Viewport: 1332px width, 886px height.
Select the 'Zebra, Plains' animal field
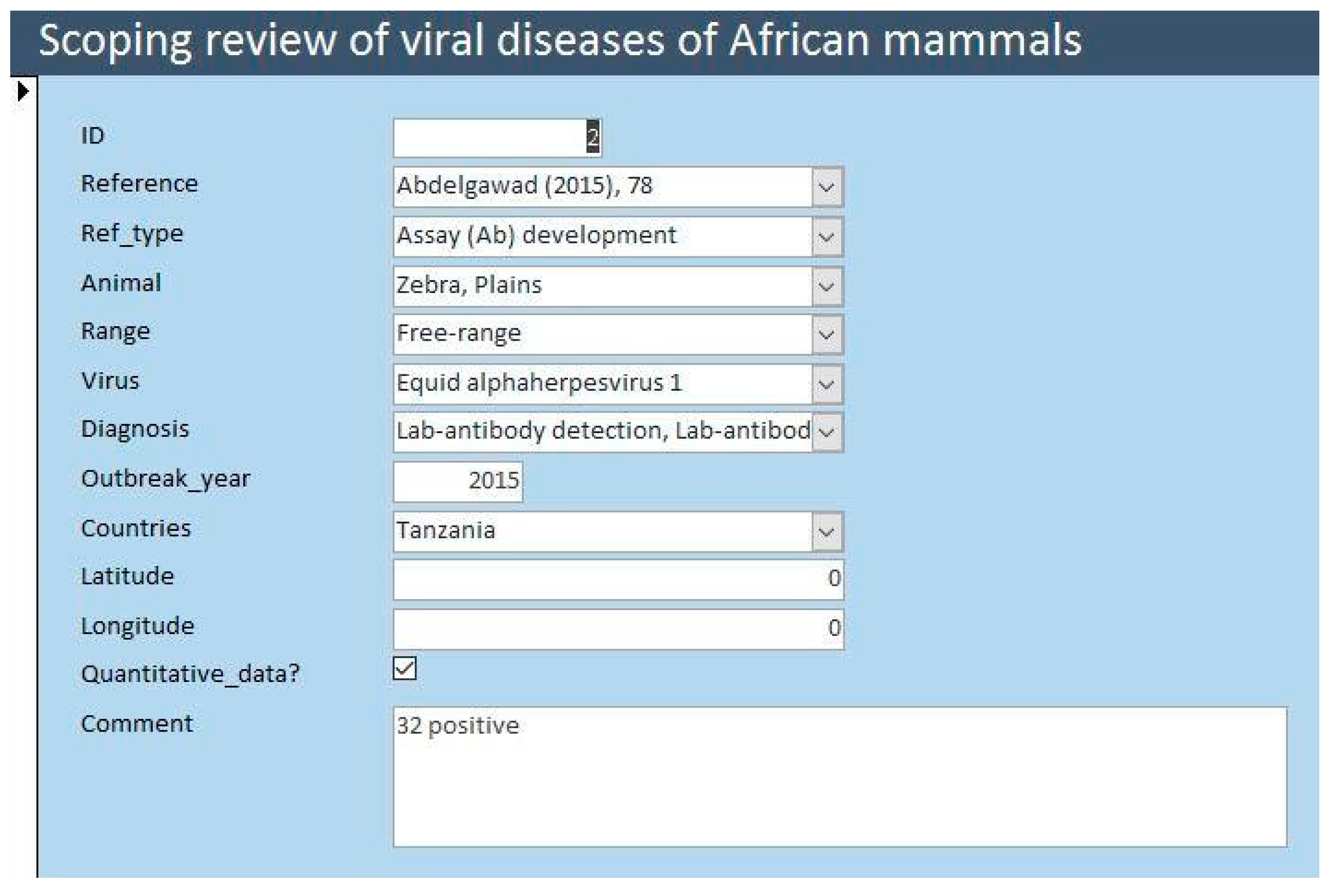tap(603, 286)
